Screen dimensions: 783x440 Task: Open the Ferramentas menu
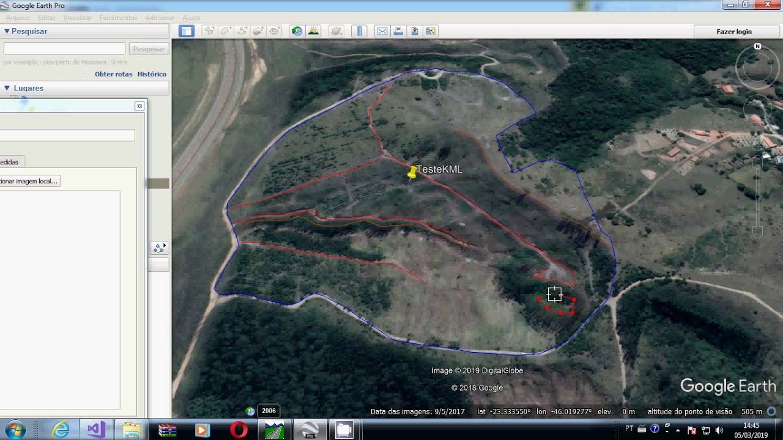pyautogui.click(x=118, y=18)
